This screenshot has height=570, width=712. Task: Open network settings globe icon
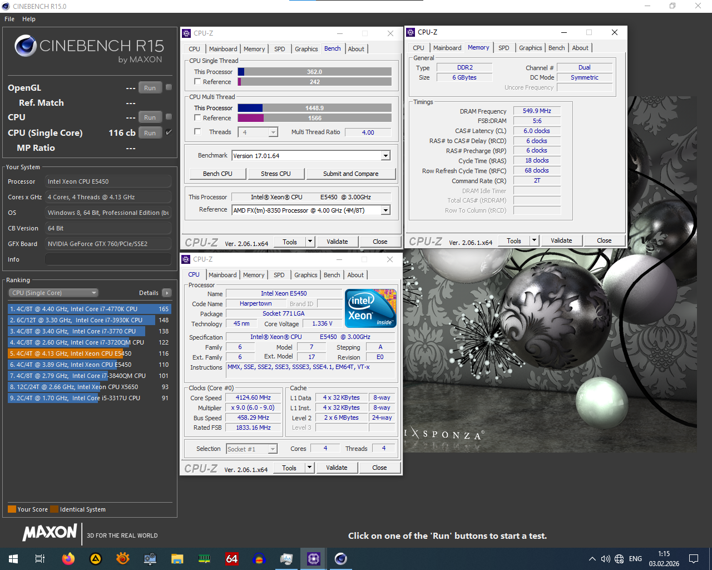619,559
